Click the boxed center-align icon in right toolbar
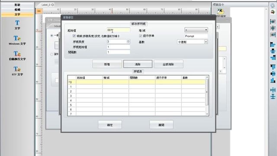The height and width of the screenshot is (156, 277). point(273,28)
